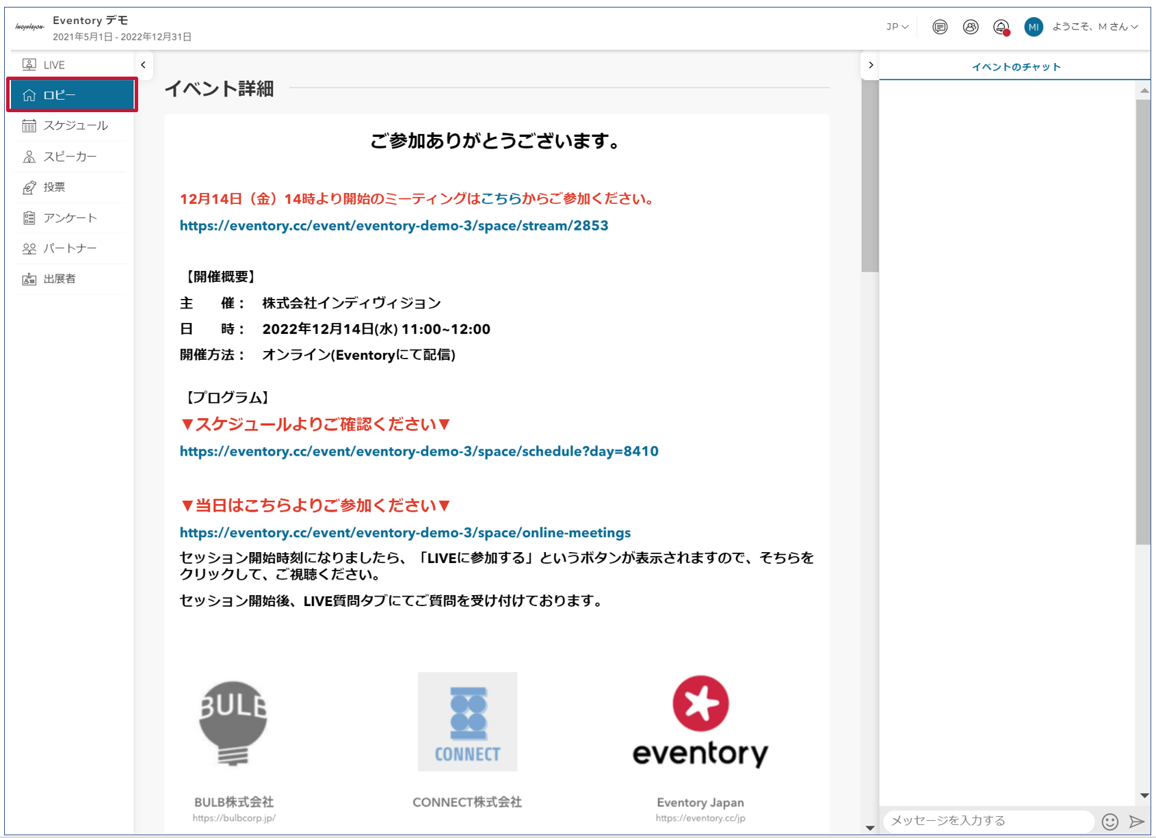Expand the ようこそ、M さん user menu
Screen dimensions: 1156x838
1094,27
